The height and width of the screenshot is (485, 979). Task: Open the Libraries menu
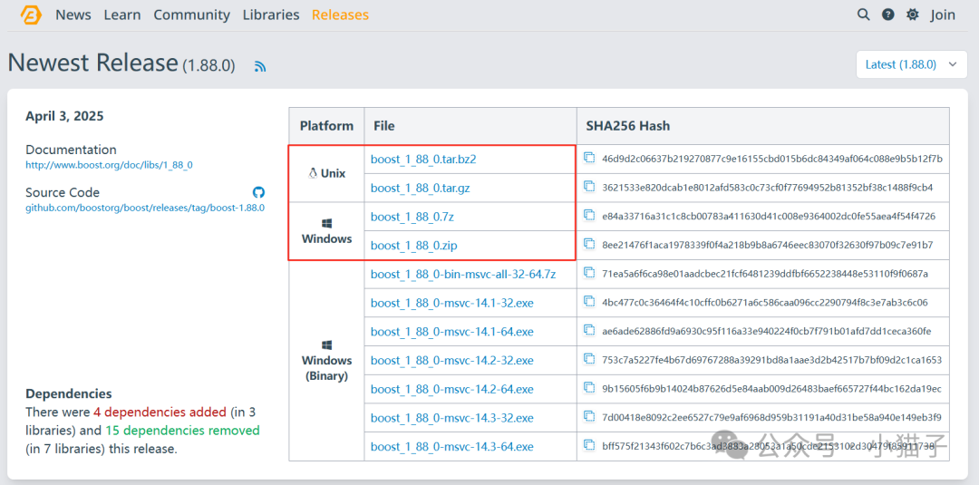coord(271,15)
